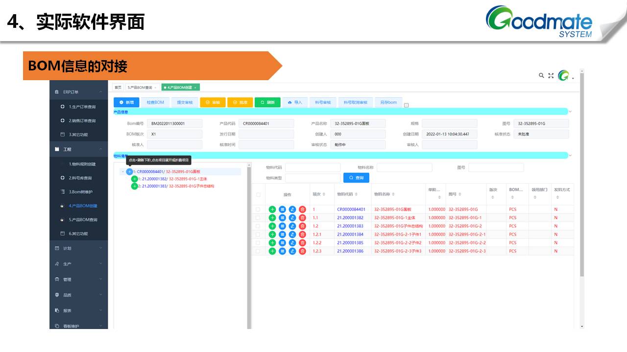Click the 物料代码 filter input field
This screenshot has height=352, width=627.
313,168
